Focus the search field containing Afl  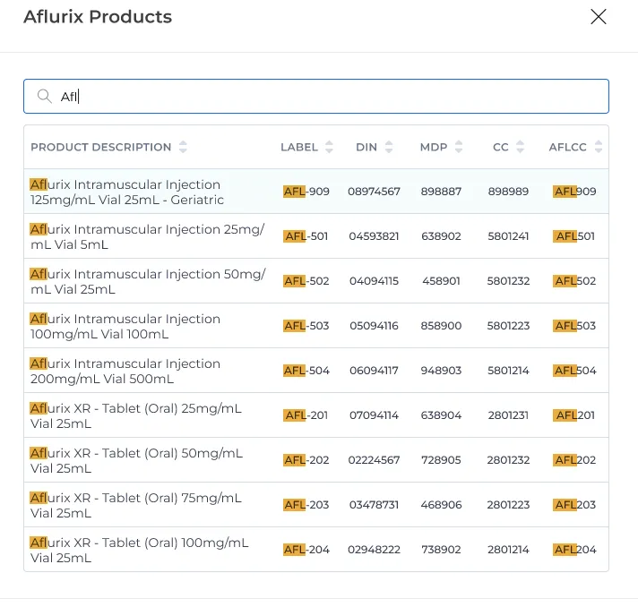[316, 97]
